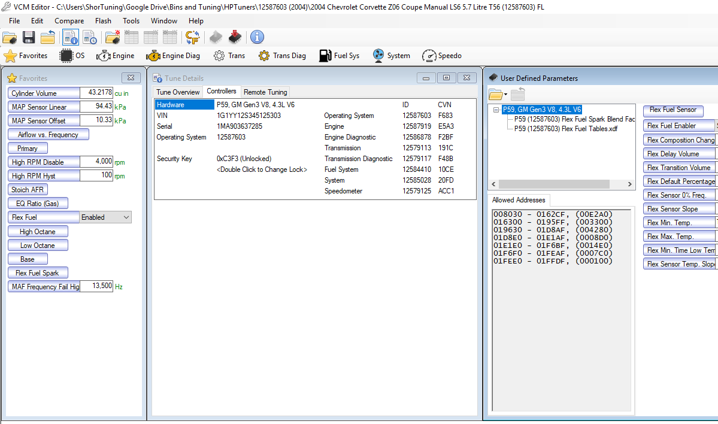Click the folder icon in User Defined Parameters
The image size is (718, 424).
(x=495, y=95)
